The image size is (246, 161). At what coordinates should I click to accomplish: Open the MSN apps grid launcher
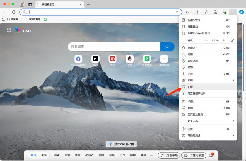pyautogui.click(x=9, y=30)
